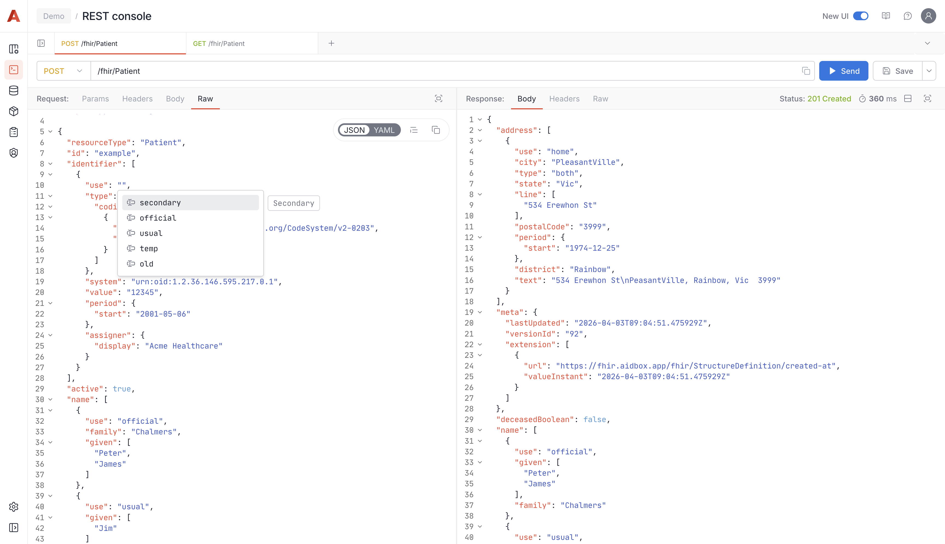Viewport: 945px width, 544px height.
Task: Add a new request tab with plus
Action: click(x=331, y=43)
